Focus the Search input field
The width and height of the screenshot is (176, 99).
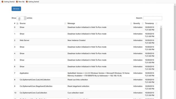coord(153,18)
